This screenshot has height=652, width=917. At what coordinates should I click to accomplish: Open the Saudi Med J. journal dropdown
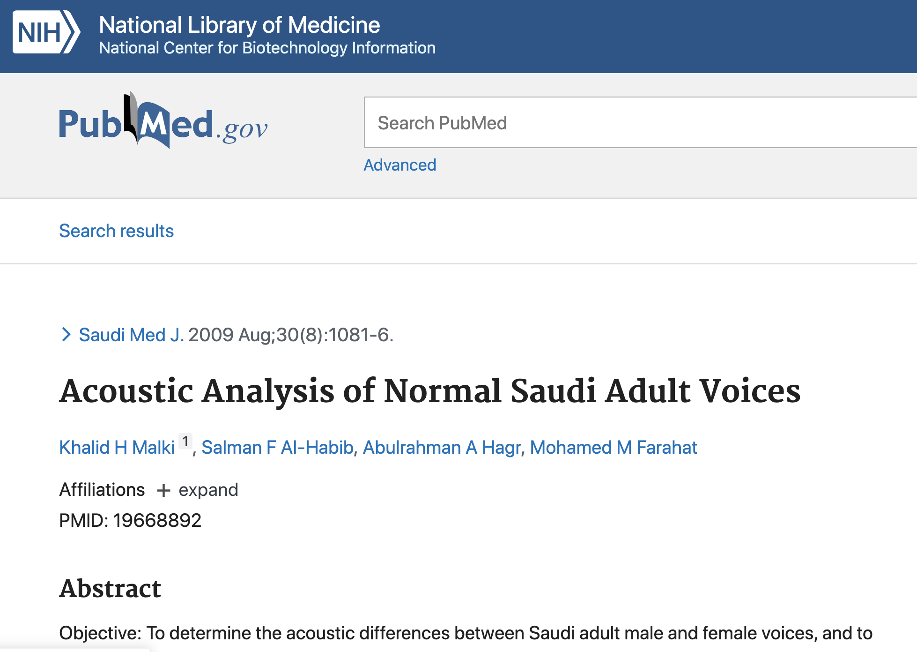131,335
